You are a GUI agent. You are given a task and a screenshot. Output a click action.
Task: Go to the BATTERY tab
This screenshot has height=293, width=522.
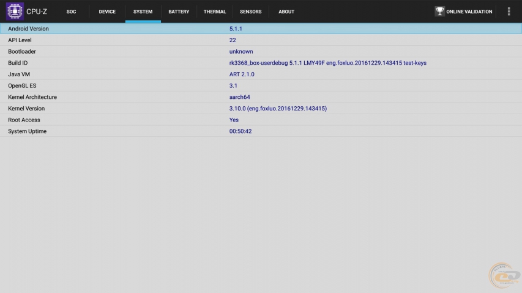pos(179,12)
